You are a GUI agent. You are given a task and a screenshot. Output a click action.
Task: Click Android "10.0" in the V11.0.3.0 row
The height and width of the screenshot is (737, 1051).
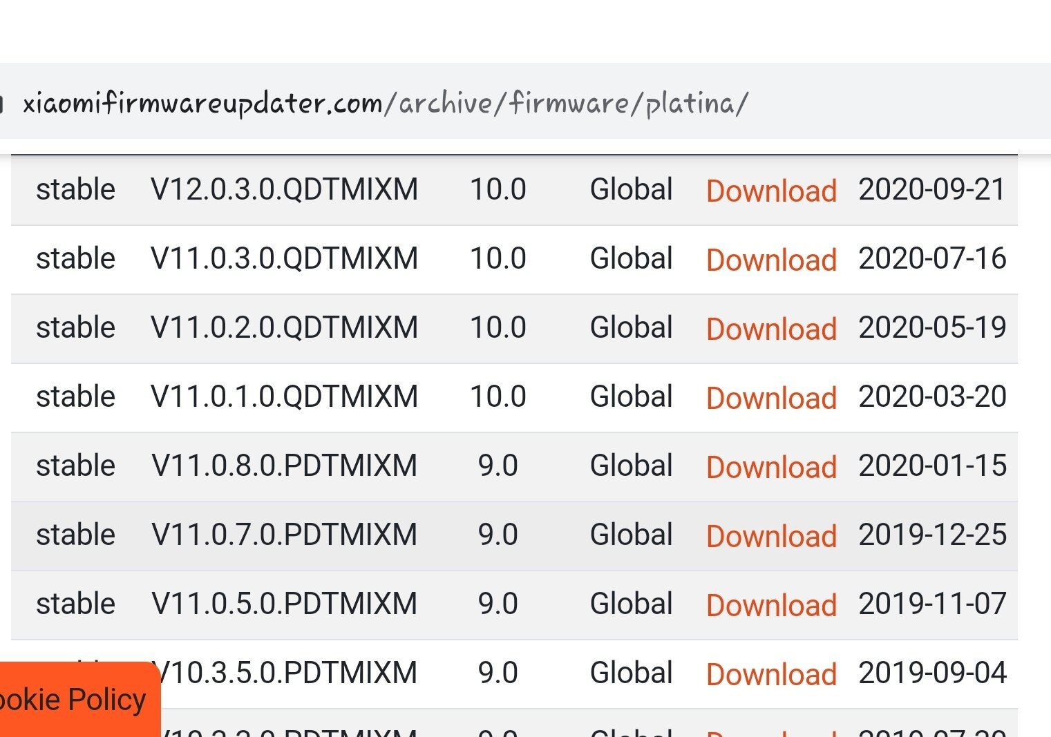(498, 258)
